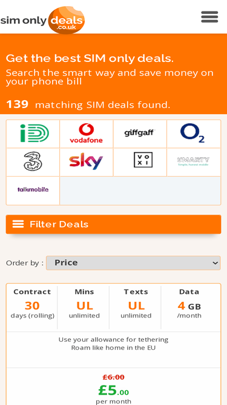The image size is (227, 405).
Task: Click the dropdown arrow on Price selector
Action: 215,263
